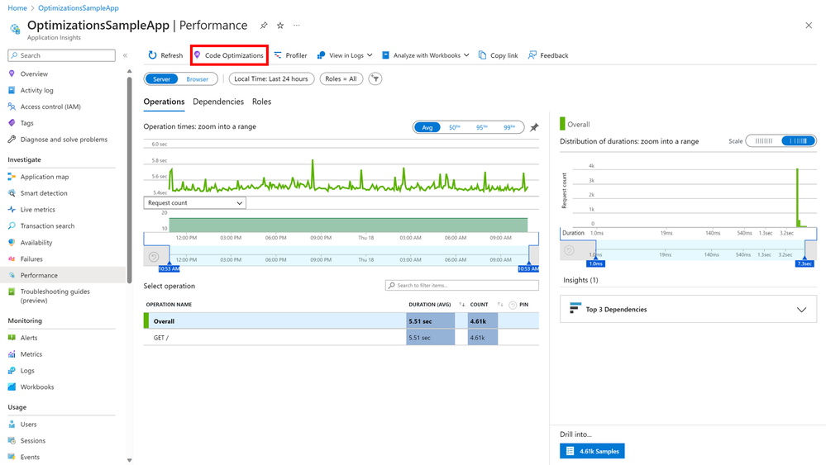Expand Analyze with Workbooks menu

pyautogui.click(x=425, y=55)
